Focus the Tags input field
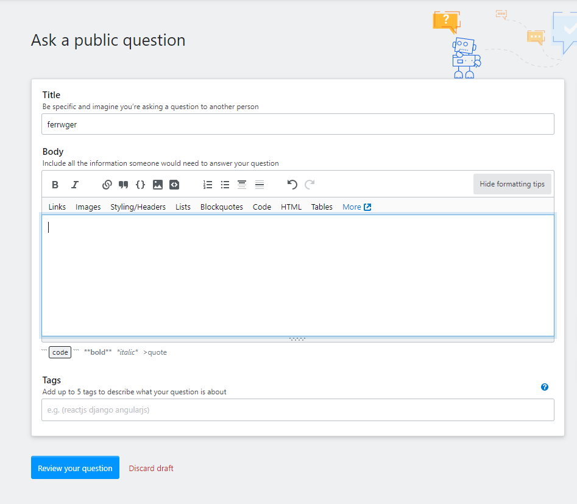The image size is (577, 504). [x=298, y=410]
